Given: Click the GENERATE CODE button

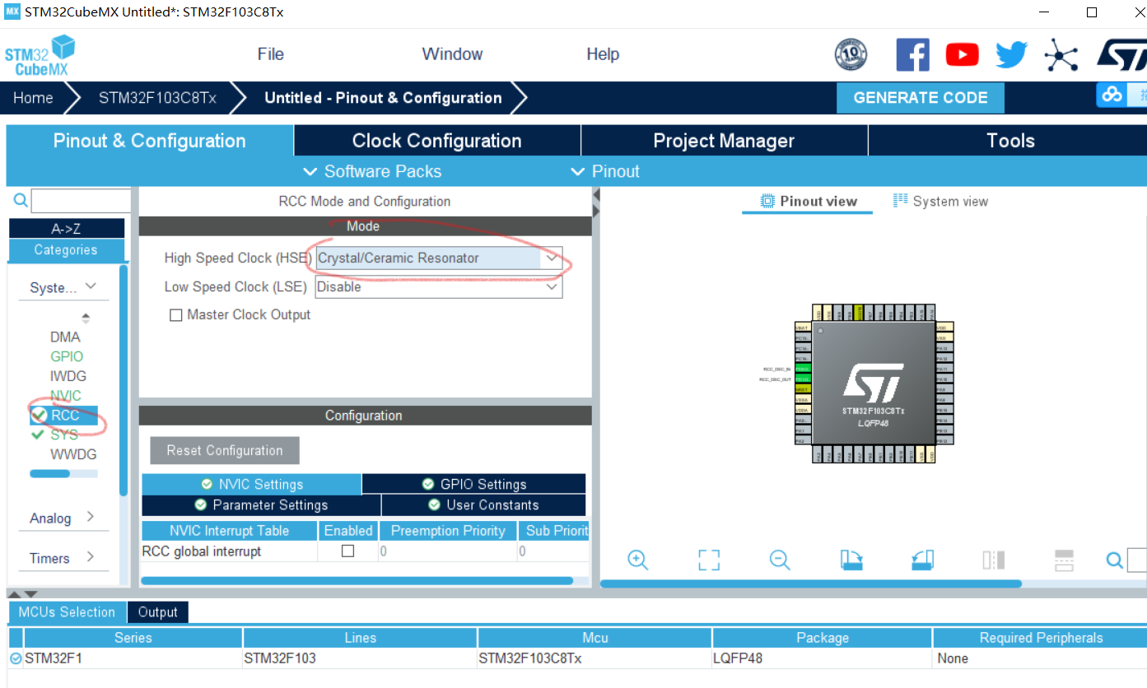Looking at the screenshot, I should tap(920, 97).
